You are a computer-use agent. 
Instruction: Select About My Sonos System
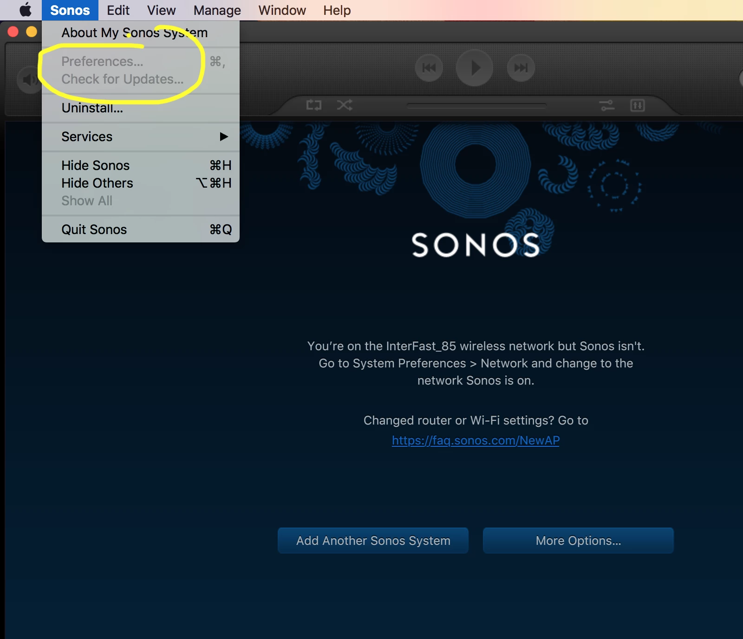point(141,33)
